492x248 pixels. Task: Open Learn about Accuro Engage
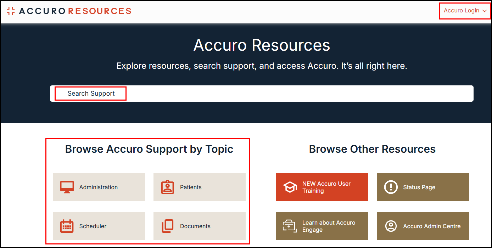coord(322,226)
